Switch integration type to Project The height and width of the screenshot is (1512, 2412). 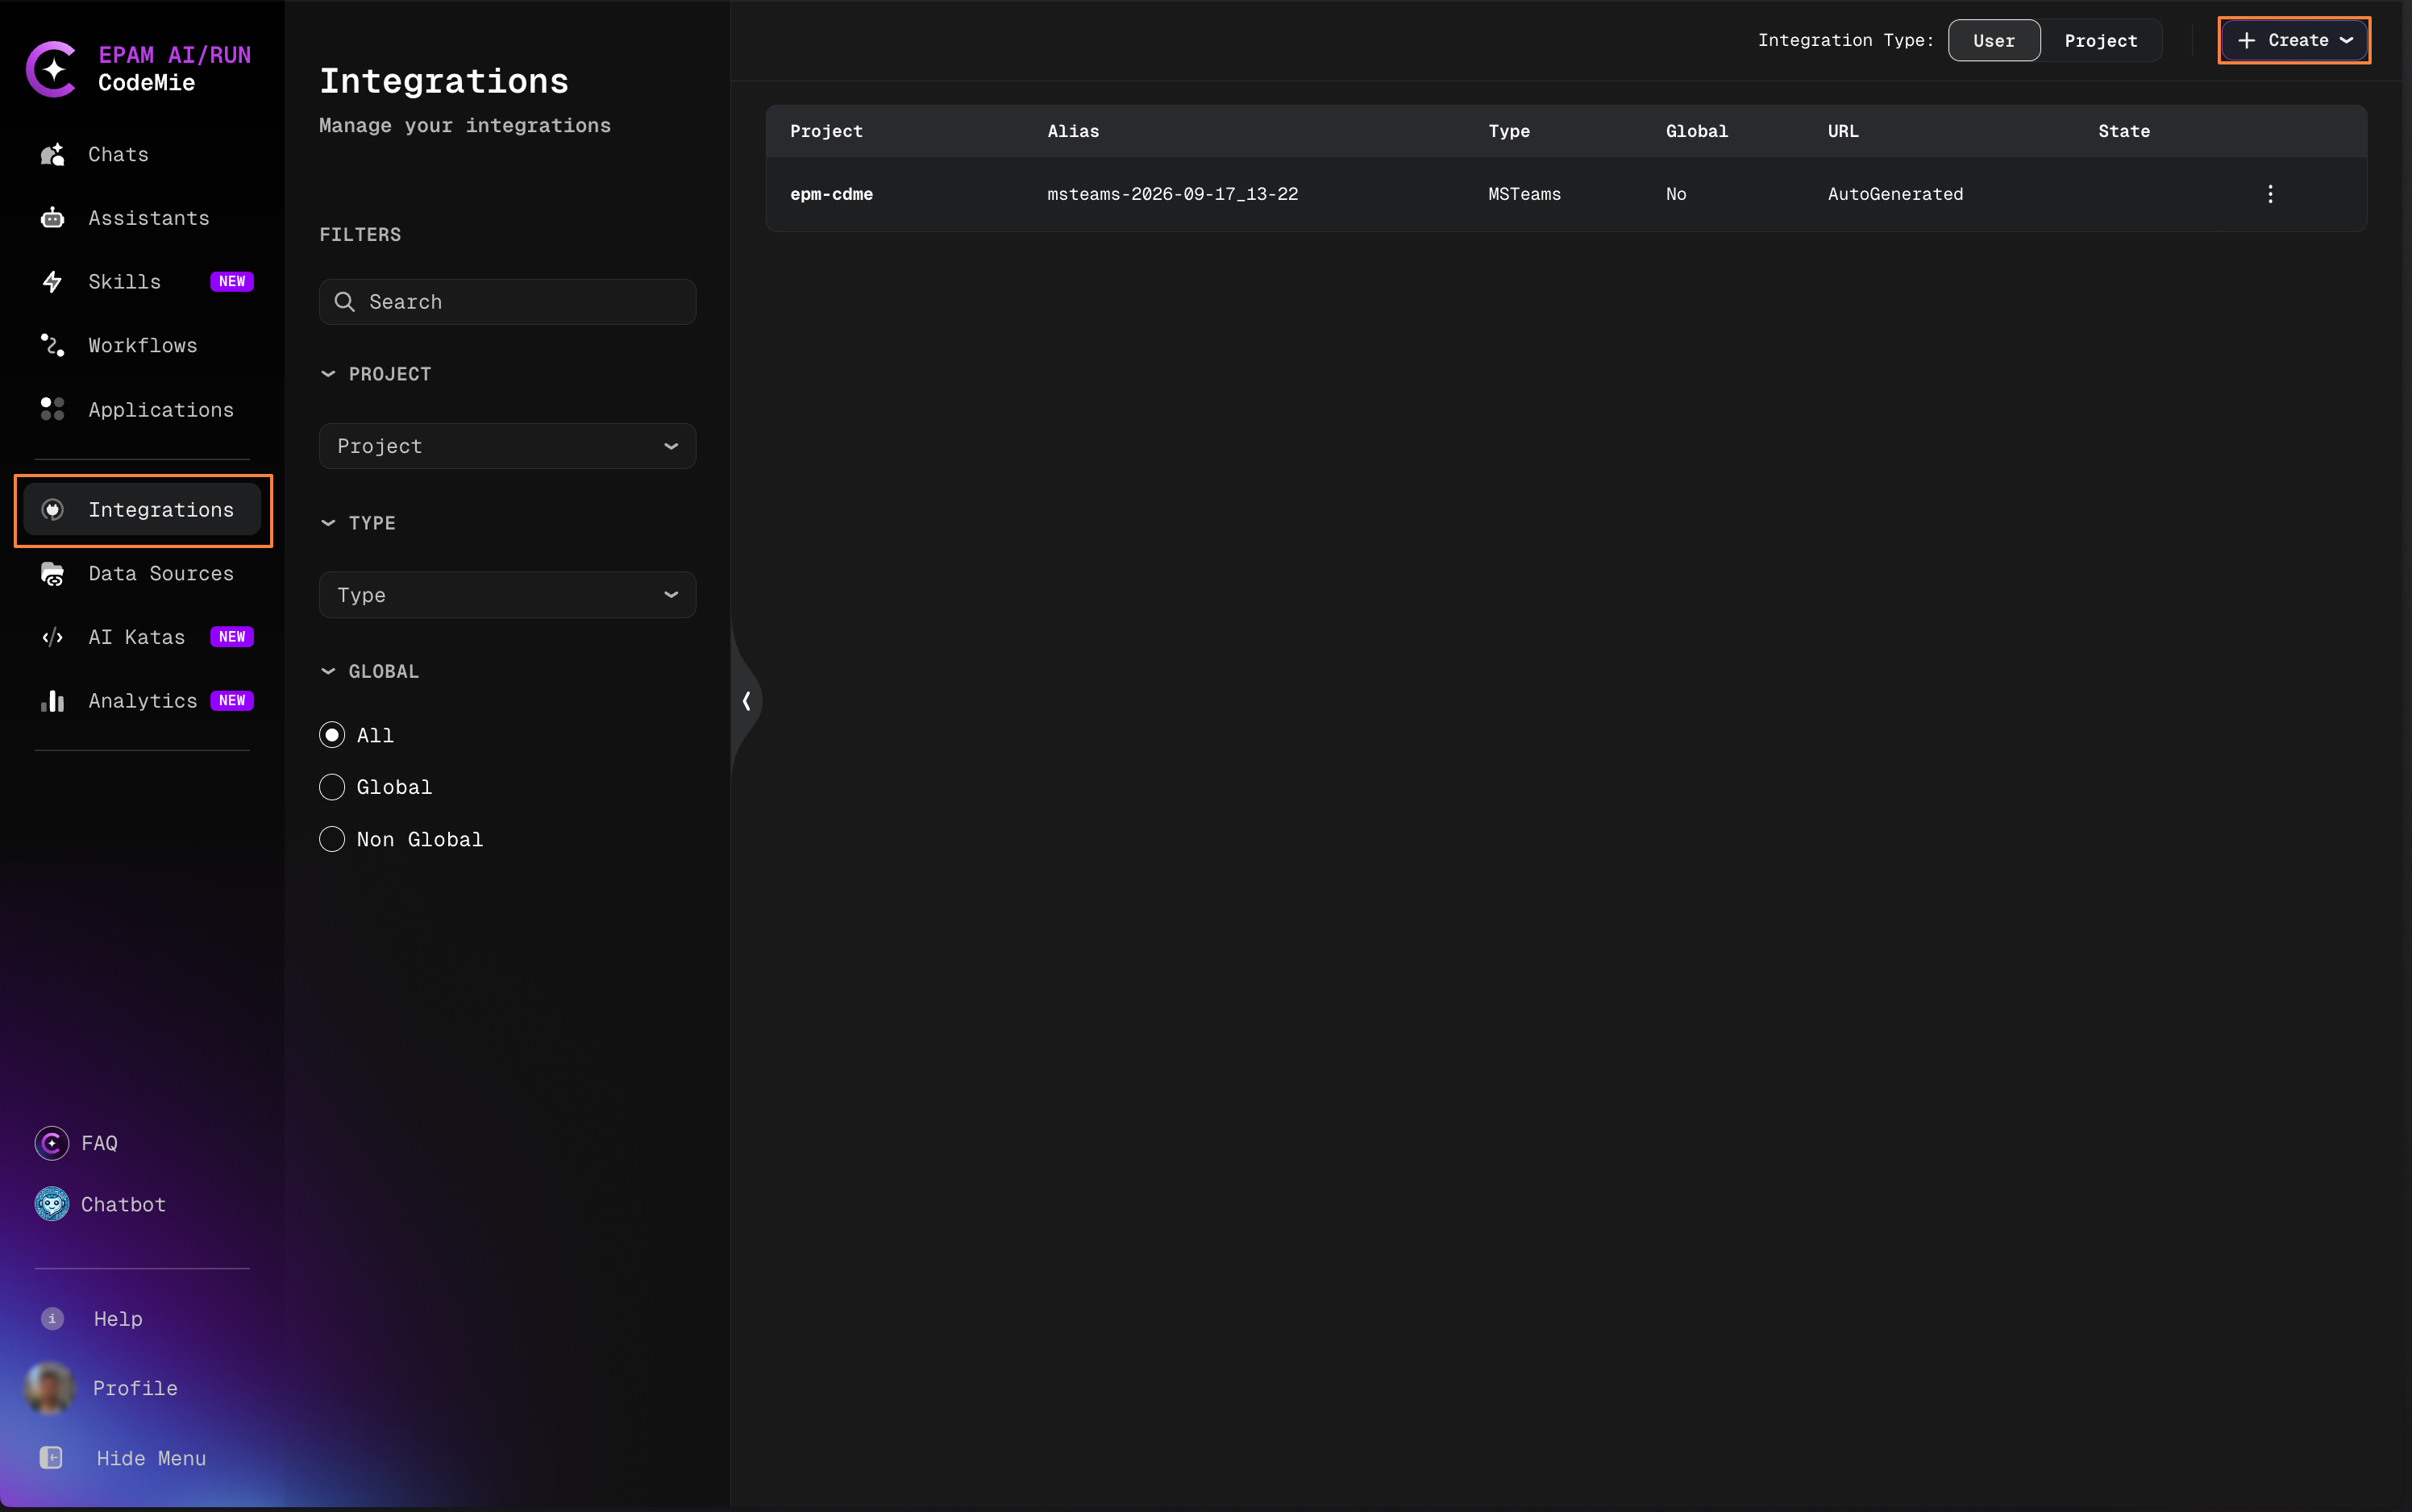point(2101,41)
